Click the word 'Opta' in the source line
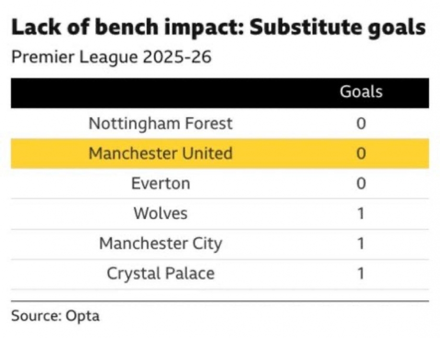 coord(83,317)
